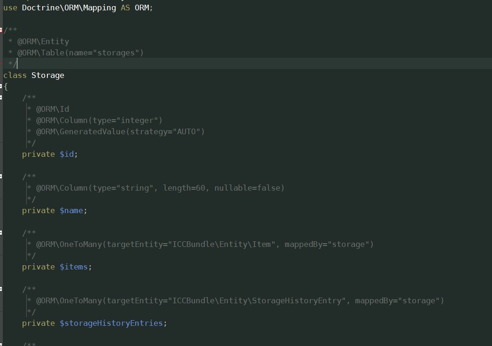Click mappedBy="storage" on the Item annotation line
This screenshot has height=346, width=492.
point(327,245)
